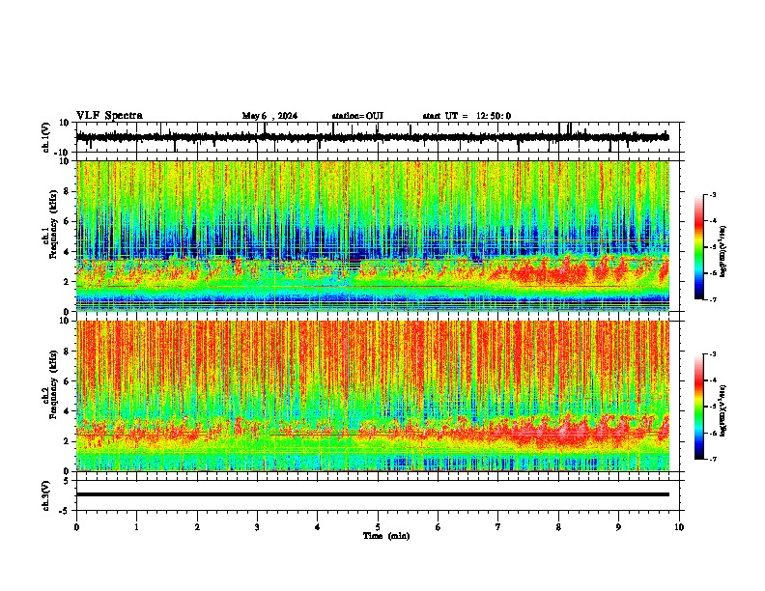765x591 pixels.
Task: Click the ch.1 spectrogram color bar
Action: [698, 247]
